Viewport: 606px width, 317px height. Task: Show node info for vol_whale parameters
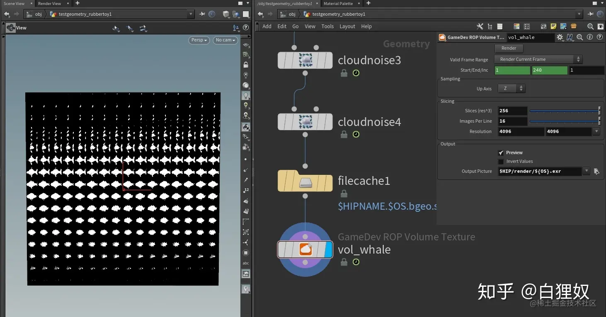[590, 37]
